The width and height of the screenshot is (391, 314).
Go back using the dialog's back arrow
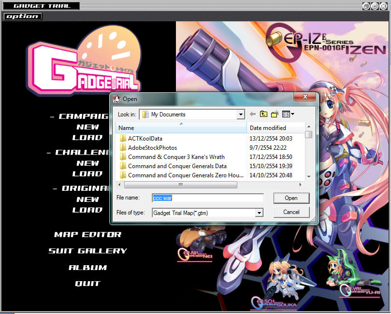[253, 114]
